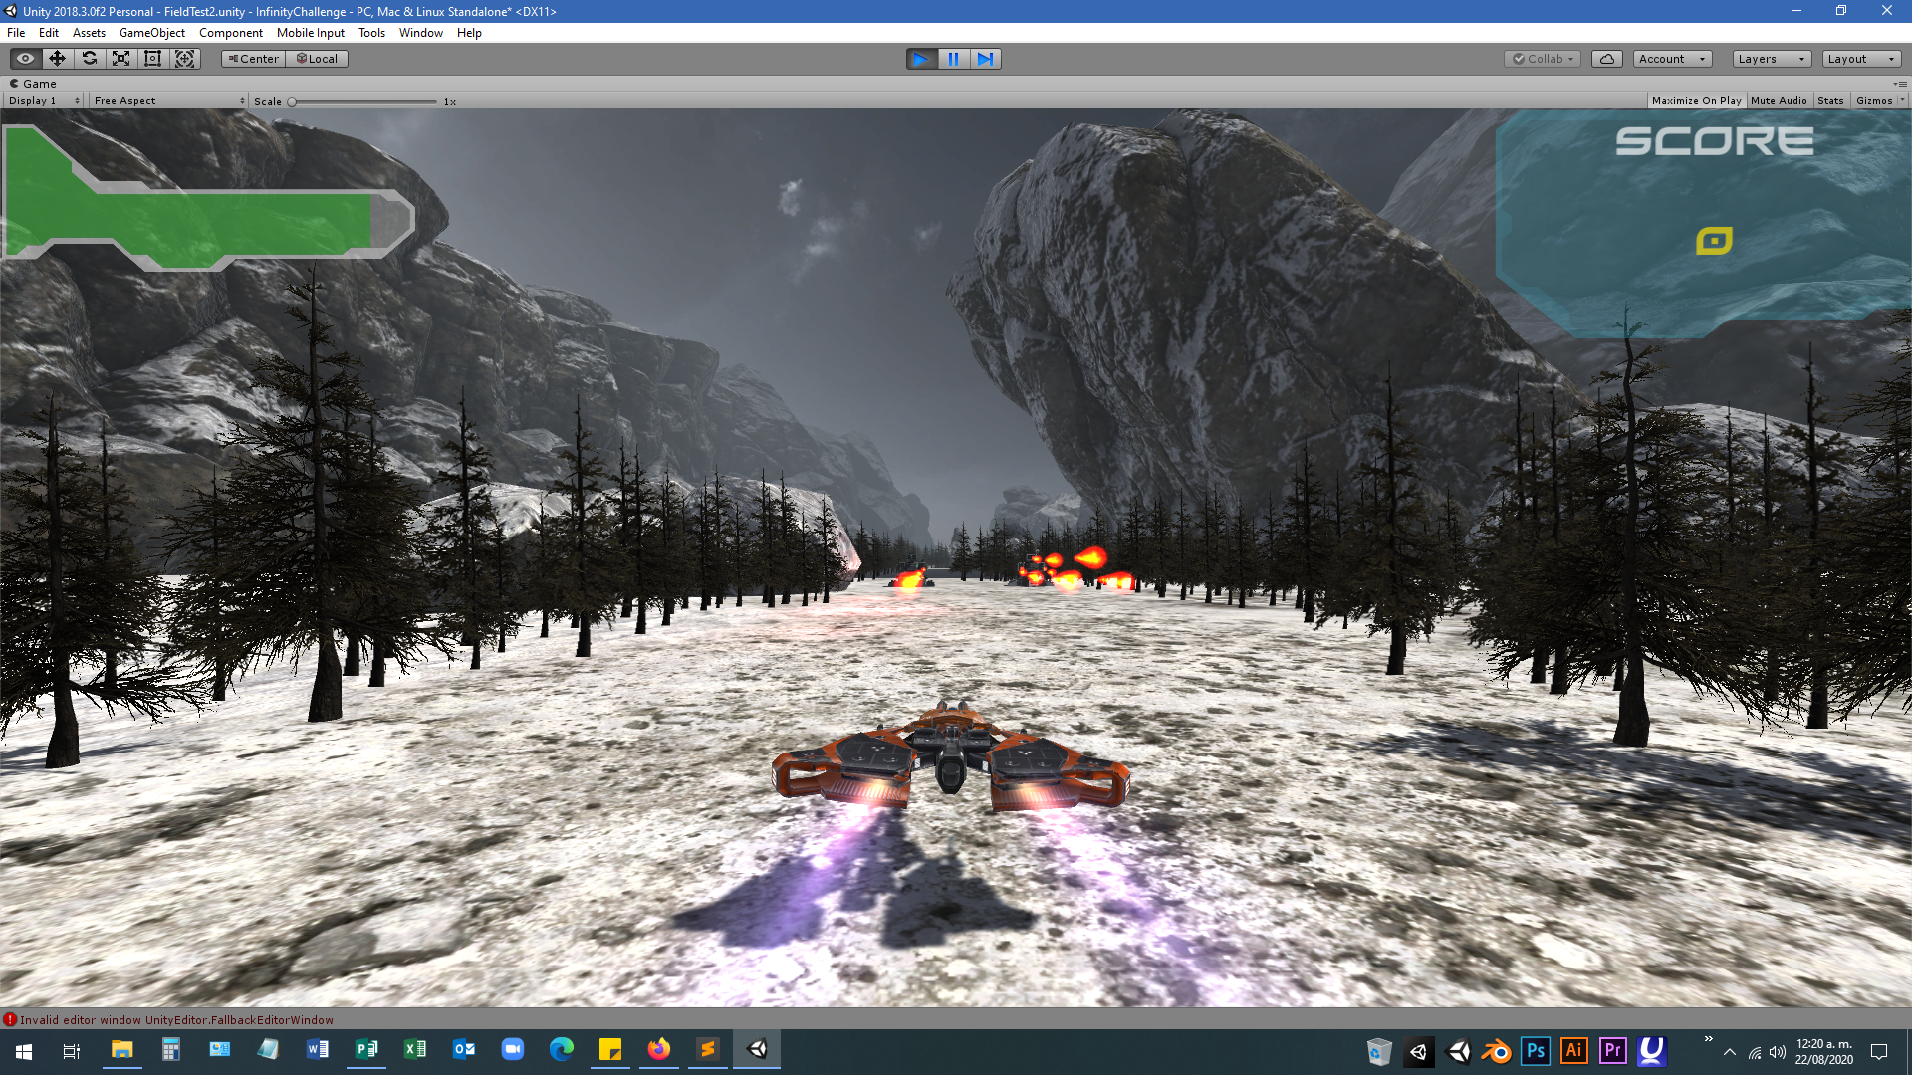Switch pivot mode with Center button
1912x1075 pixels.
tap(253, 59)
